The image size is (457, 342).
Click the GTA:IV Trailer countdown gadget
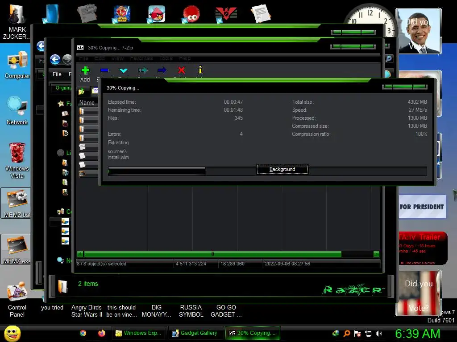422,248
